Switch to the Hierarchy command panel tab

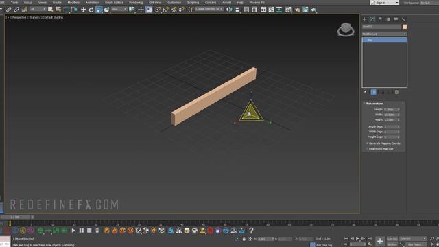(380, 19)
